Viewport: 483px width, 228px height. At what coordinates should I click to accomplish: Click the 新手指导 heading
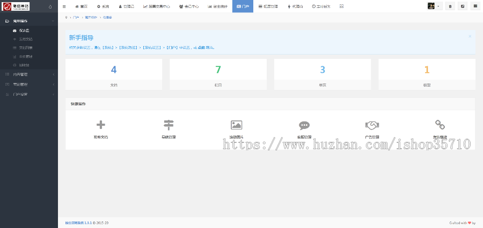(82, 38)
